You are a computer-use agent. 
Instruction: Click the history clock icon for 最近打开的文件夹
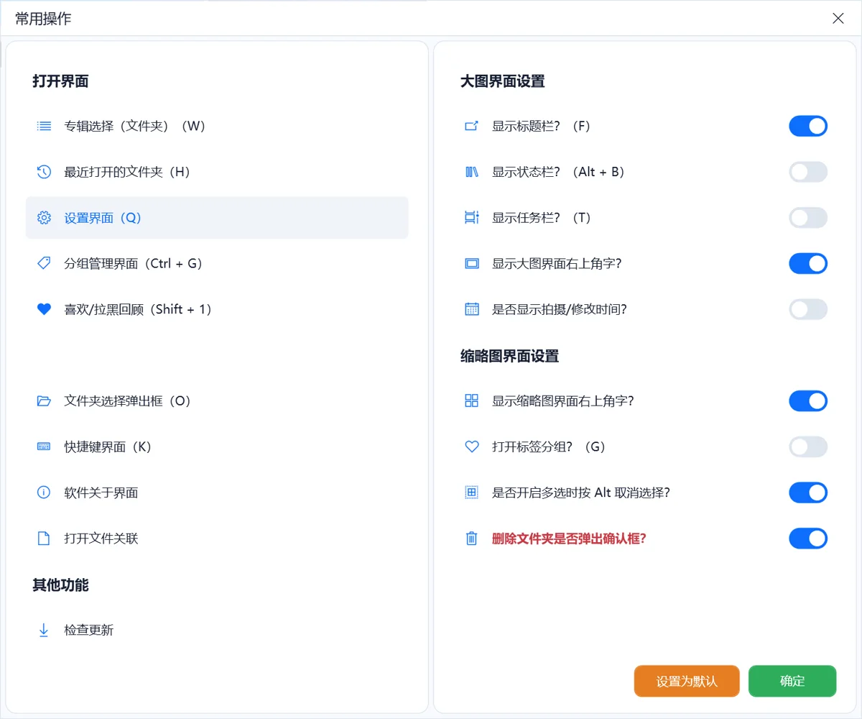point(44,172)
